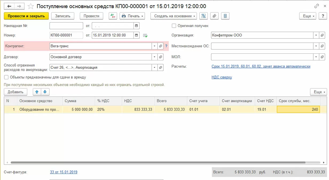Expand Способ отражения расходов dropdown

pos(155,68)
